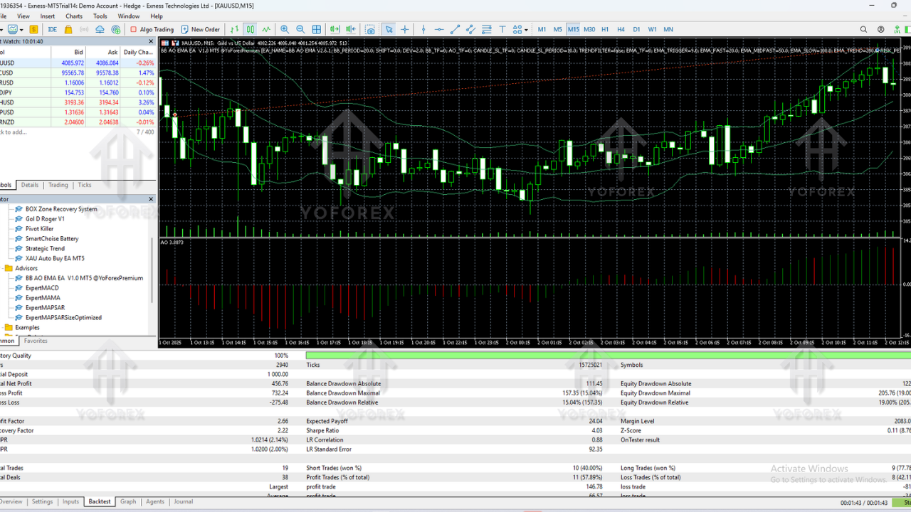911x512 pixels.
Task: Select the trendline drawing tool
Action: [455, 29]
